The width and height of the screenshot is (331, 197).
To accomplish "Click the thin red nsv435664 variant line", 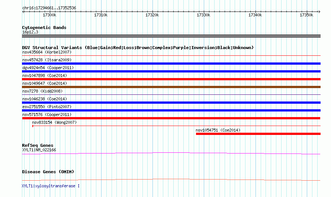I will tap(171, 55).
